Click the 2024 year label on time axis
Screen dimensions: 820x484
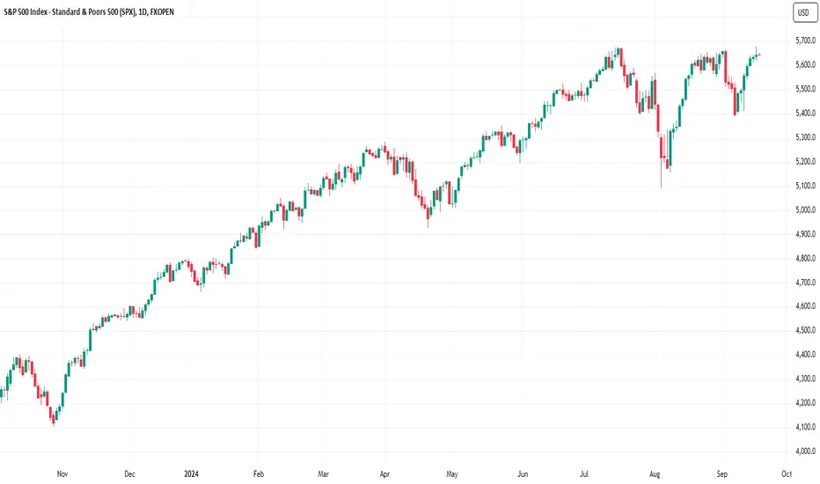coord(192,474)
